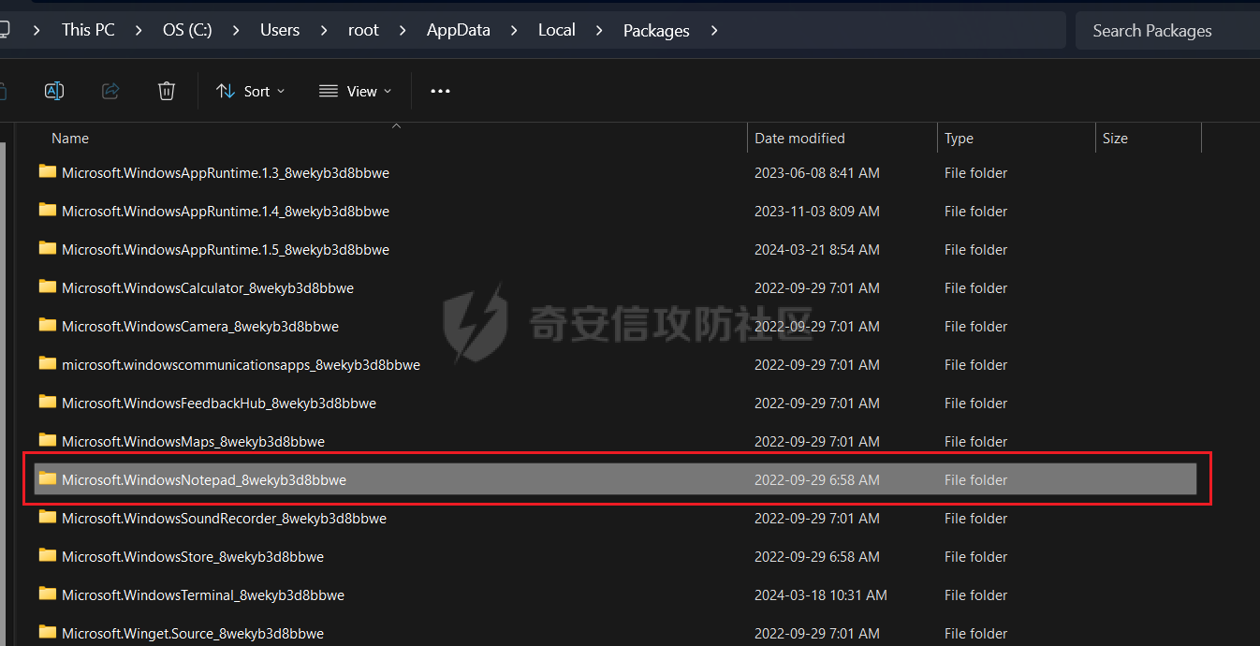1260x646 pixels.
Task: Expand chevron between Local and Packages
Action: [x=600, y=30]
